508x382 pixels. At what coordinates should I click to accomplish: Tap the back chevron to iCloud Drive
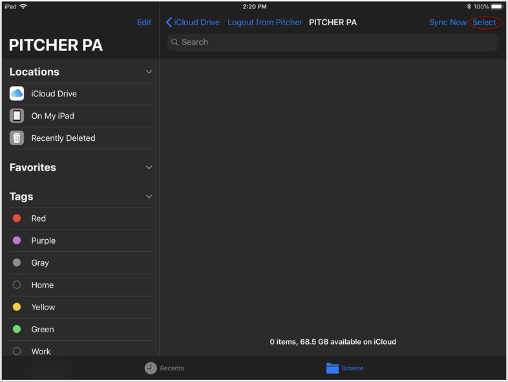click(x=169, y=23)
